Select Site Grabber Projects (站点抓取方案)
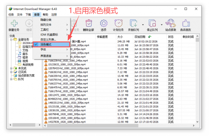Viewport: 209px width, 136px height. tap(26, 76)
